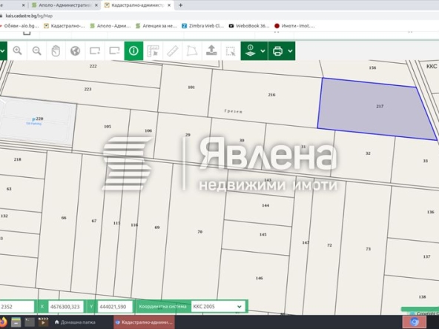The height and width of the screenshot is (329, 439).
Task: Expand the green dropdown at toolbar's left edge
Action: click(3, 51)
